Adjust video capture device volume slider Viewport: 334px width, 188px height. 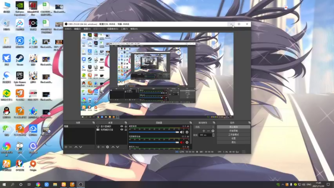(x=154, y=142)
